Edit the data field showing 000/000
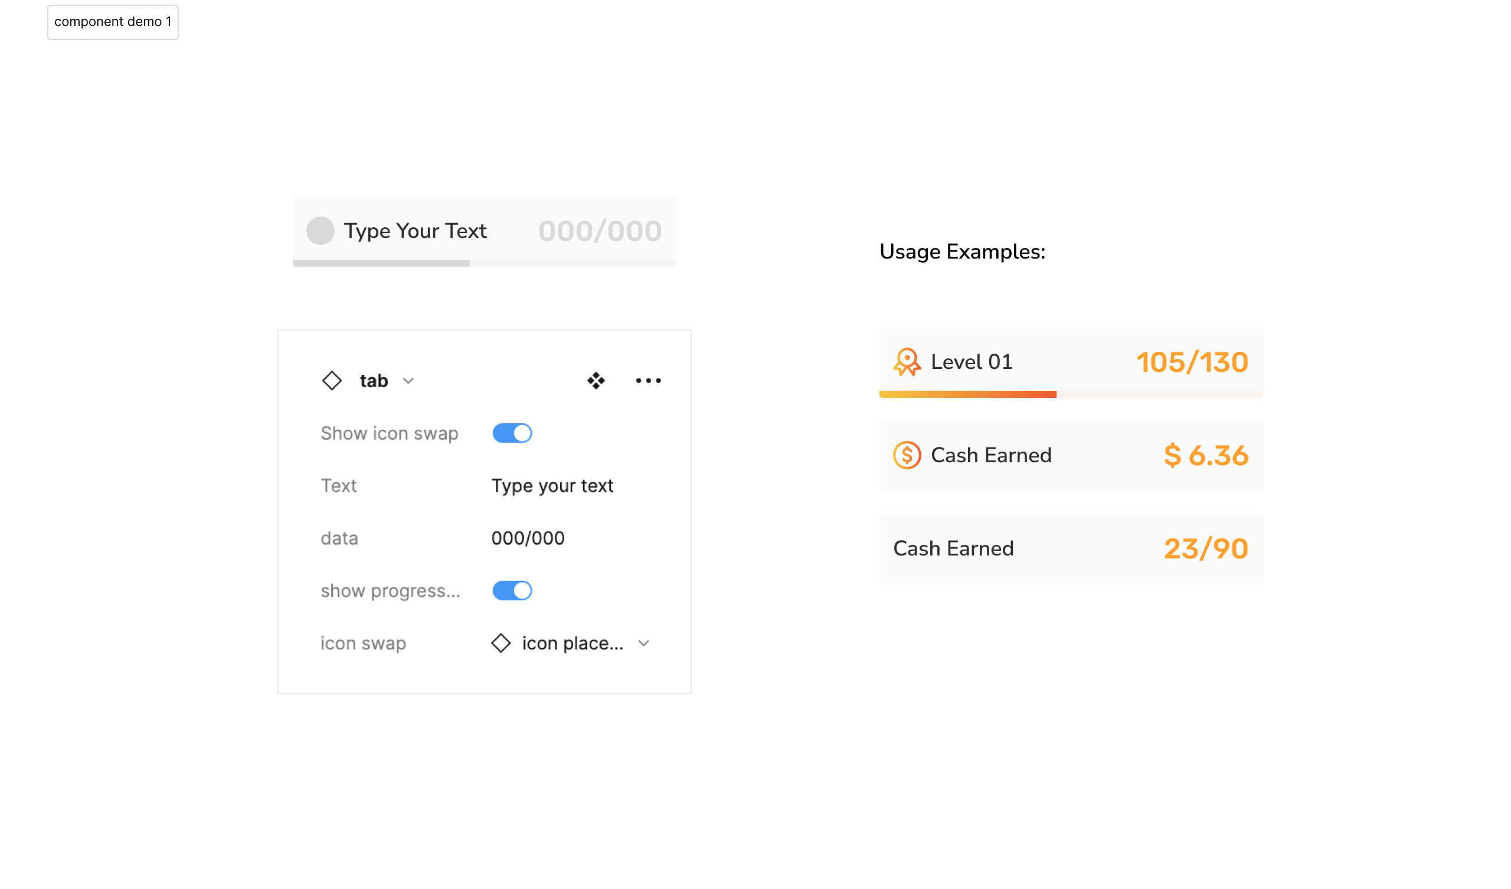 click(x=528, y=538)
